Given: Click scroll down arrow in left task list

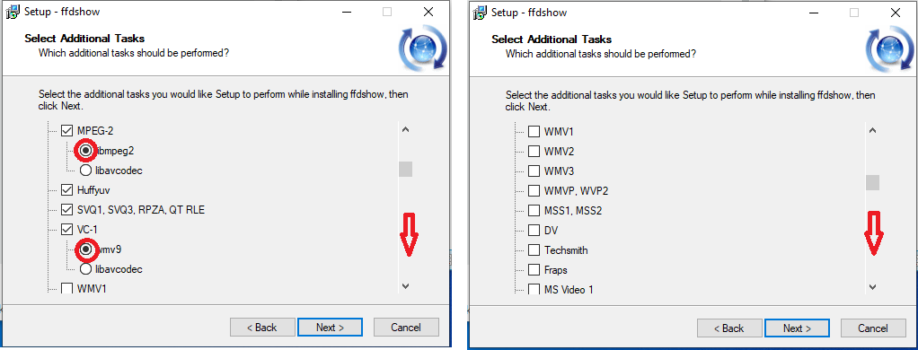Looking at the screenshot, I should pyautogui.click(x=405, y=286).
